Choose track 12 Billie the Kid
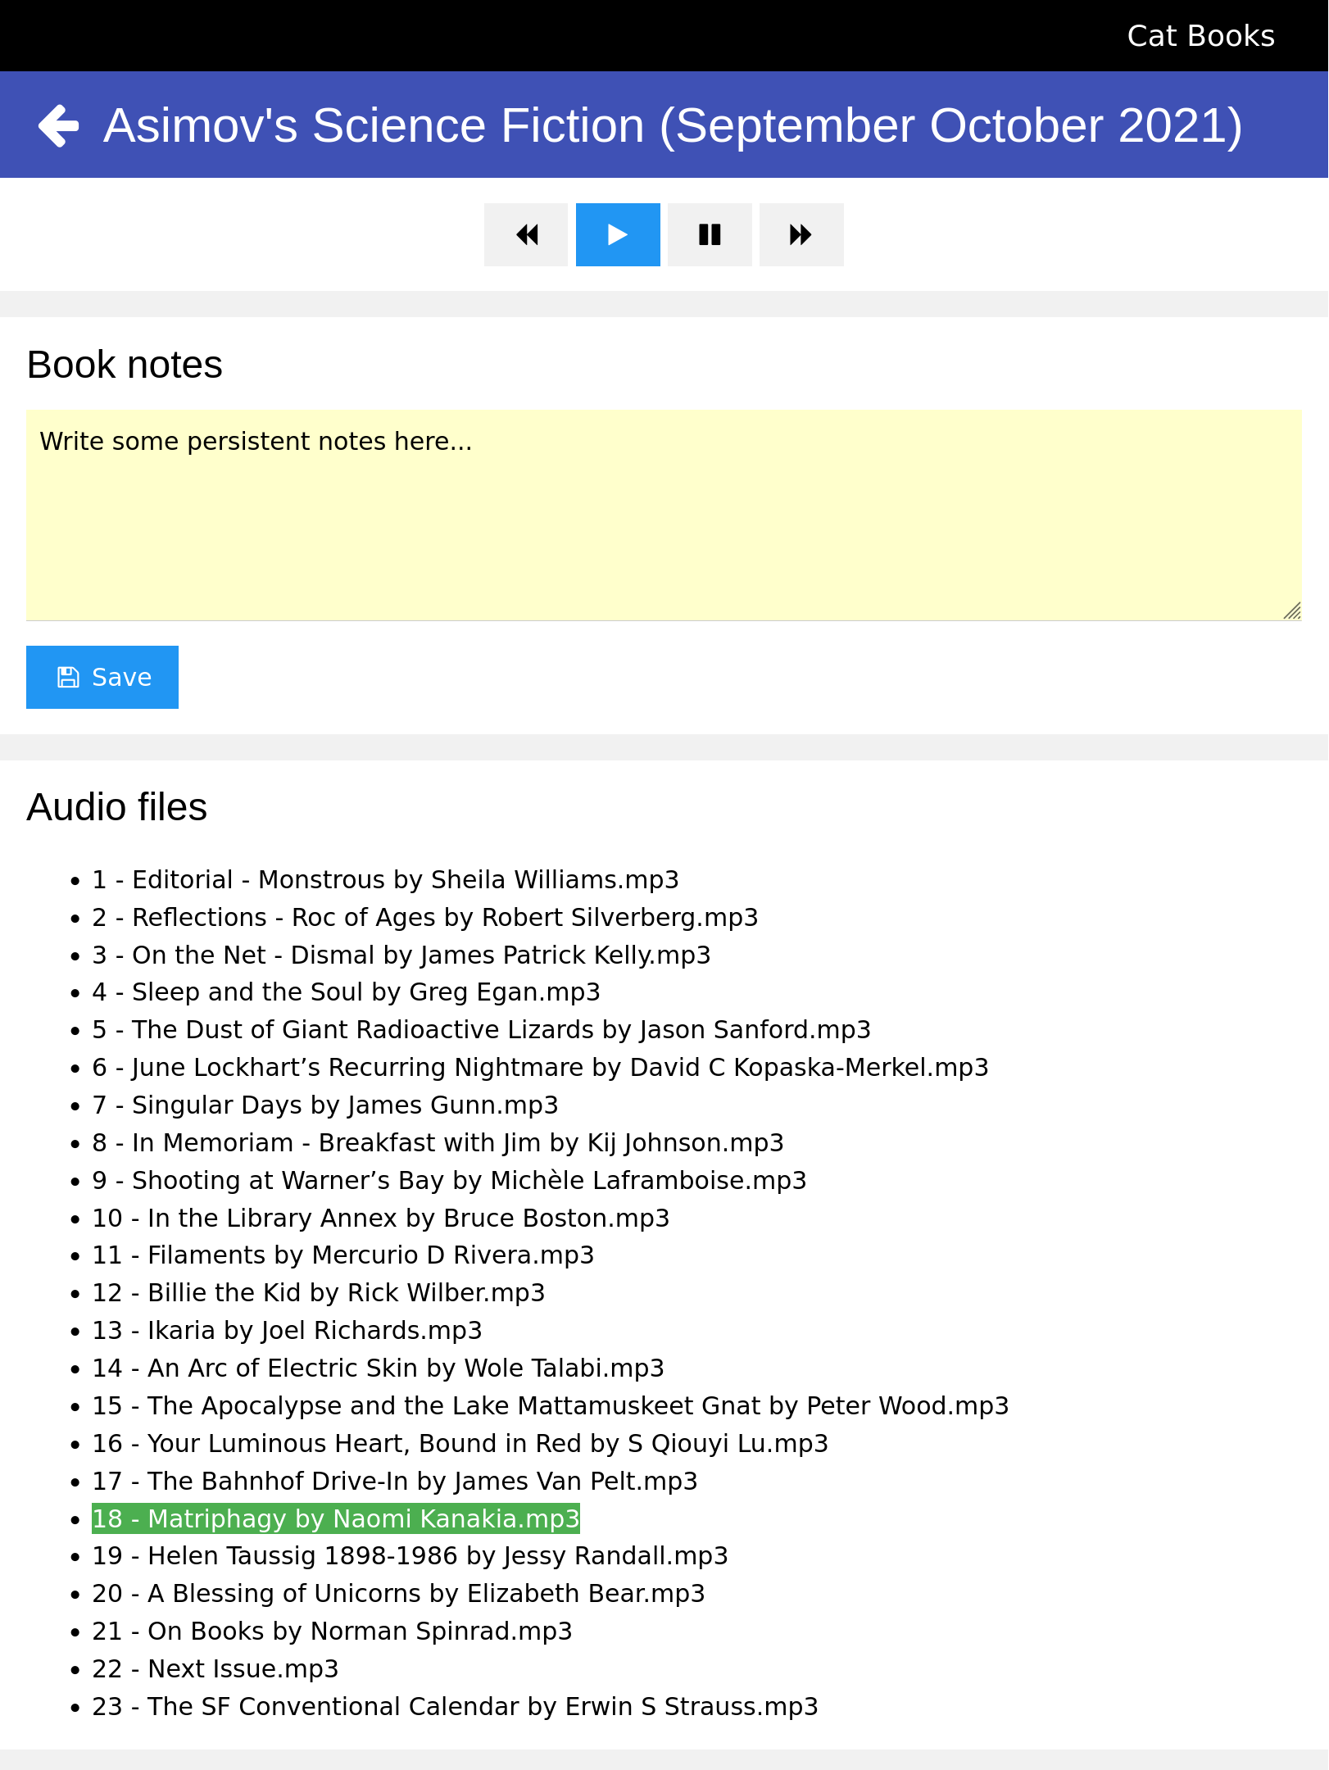Image resolution: width=1329 pixels, height=1770 pixels. tap(318, 1293)
